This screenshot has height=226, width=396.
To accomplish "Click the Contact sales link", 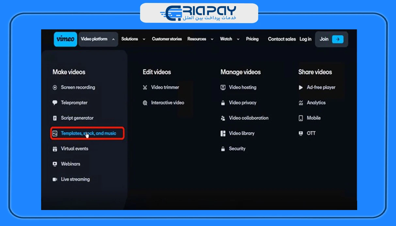I will coord(282,39).
